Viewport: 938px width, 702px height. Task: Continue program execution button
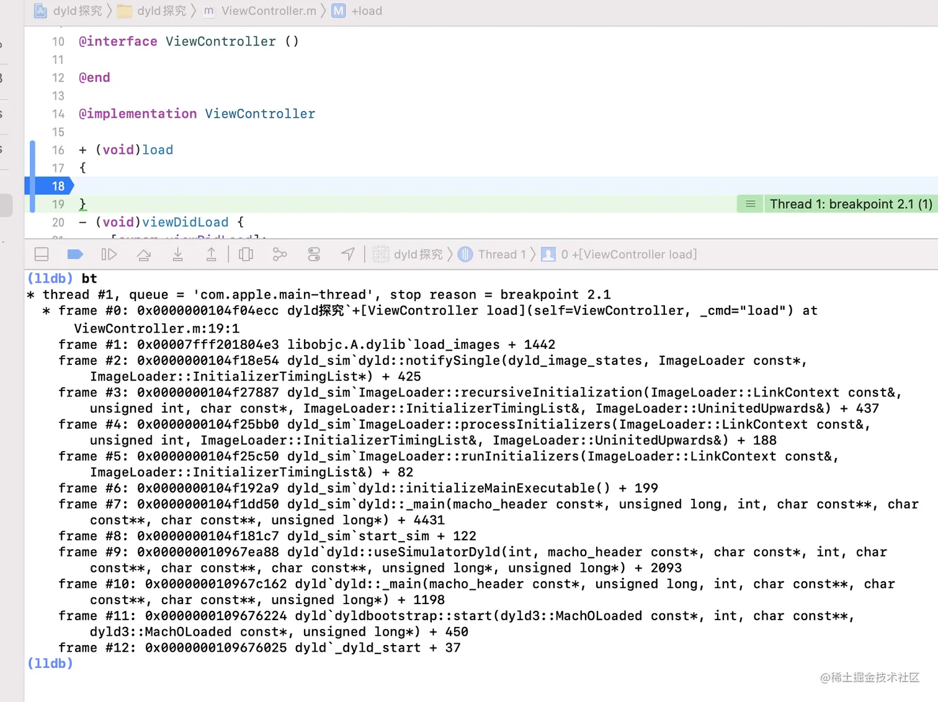pos(109,254)
